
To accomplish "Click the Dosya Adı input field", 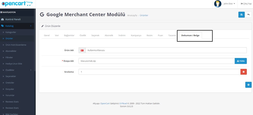I will coord(157,61).
